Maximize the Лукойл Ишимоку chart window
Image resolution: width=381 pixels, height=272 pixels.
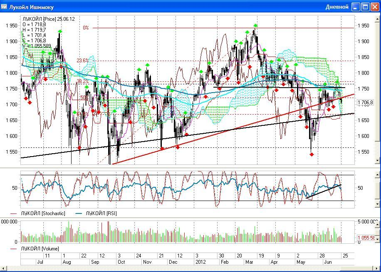coord(365,7)
